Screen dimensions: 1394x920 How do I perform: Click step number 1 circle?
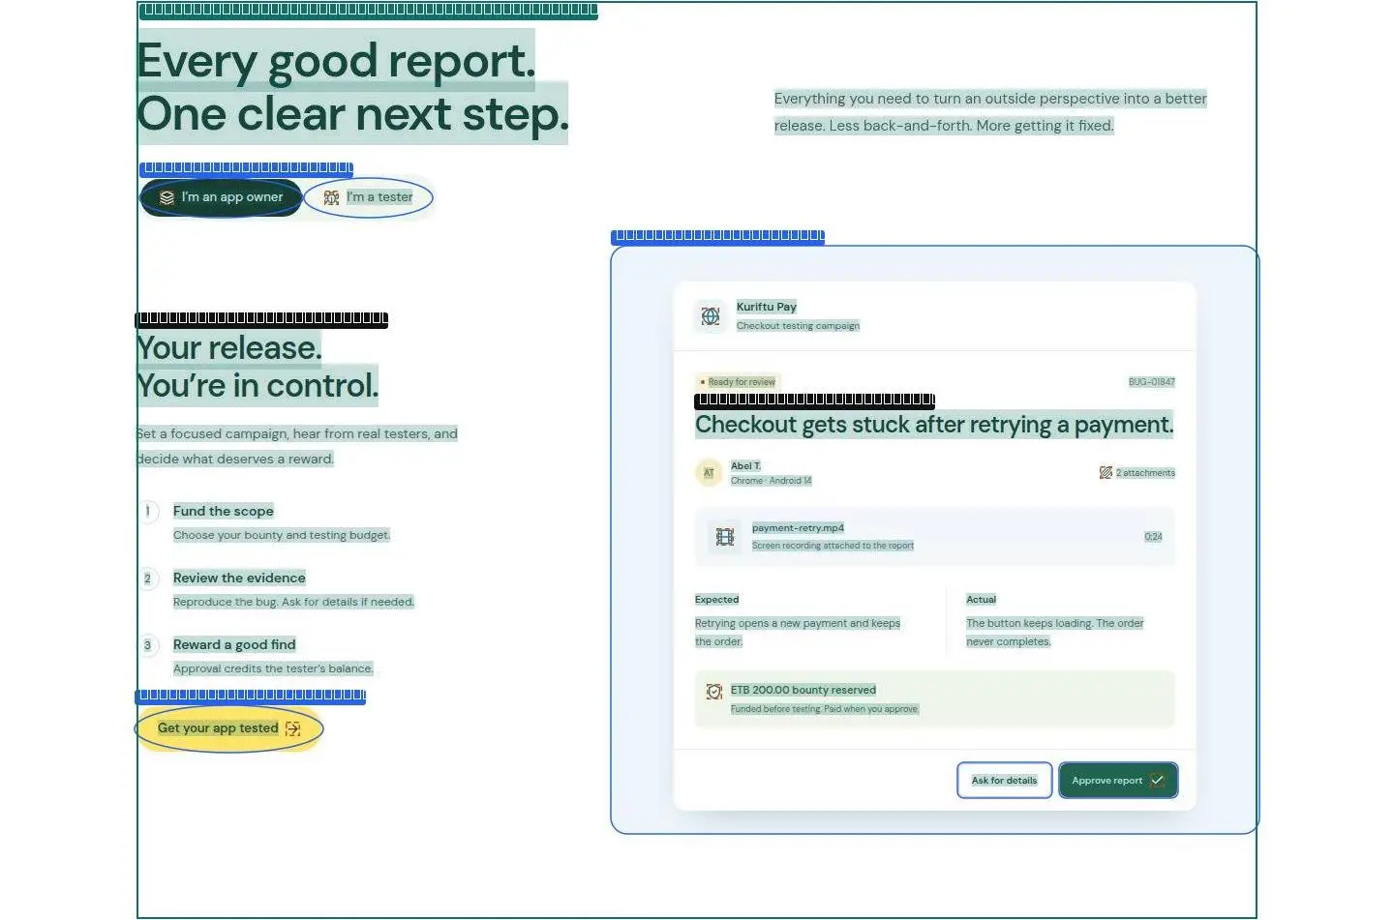pyautogui.click(x=147, y=511)
